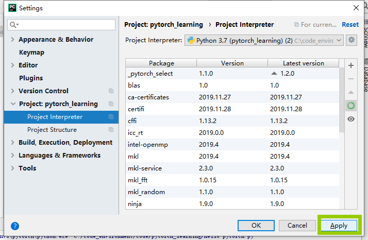Expand the Version Control section
368x240 pixels.
13,91
